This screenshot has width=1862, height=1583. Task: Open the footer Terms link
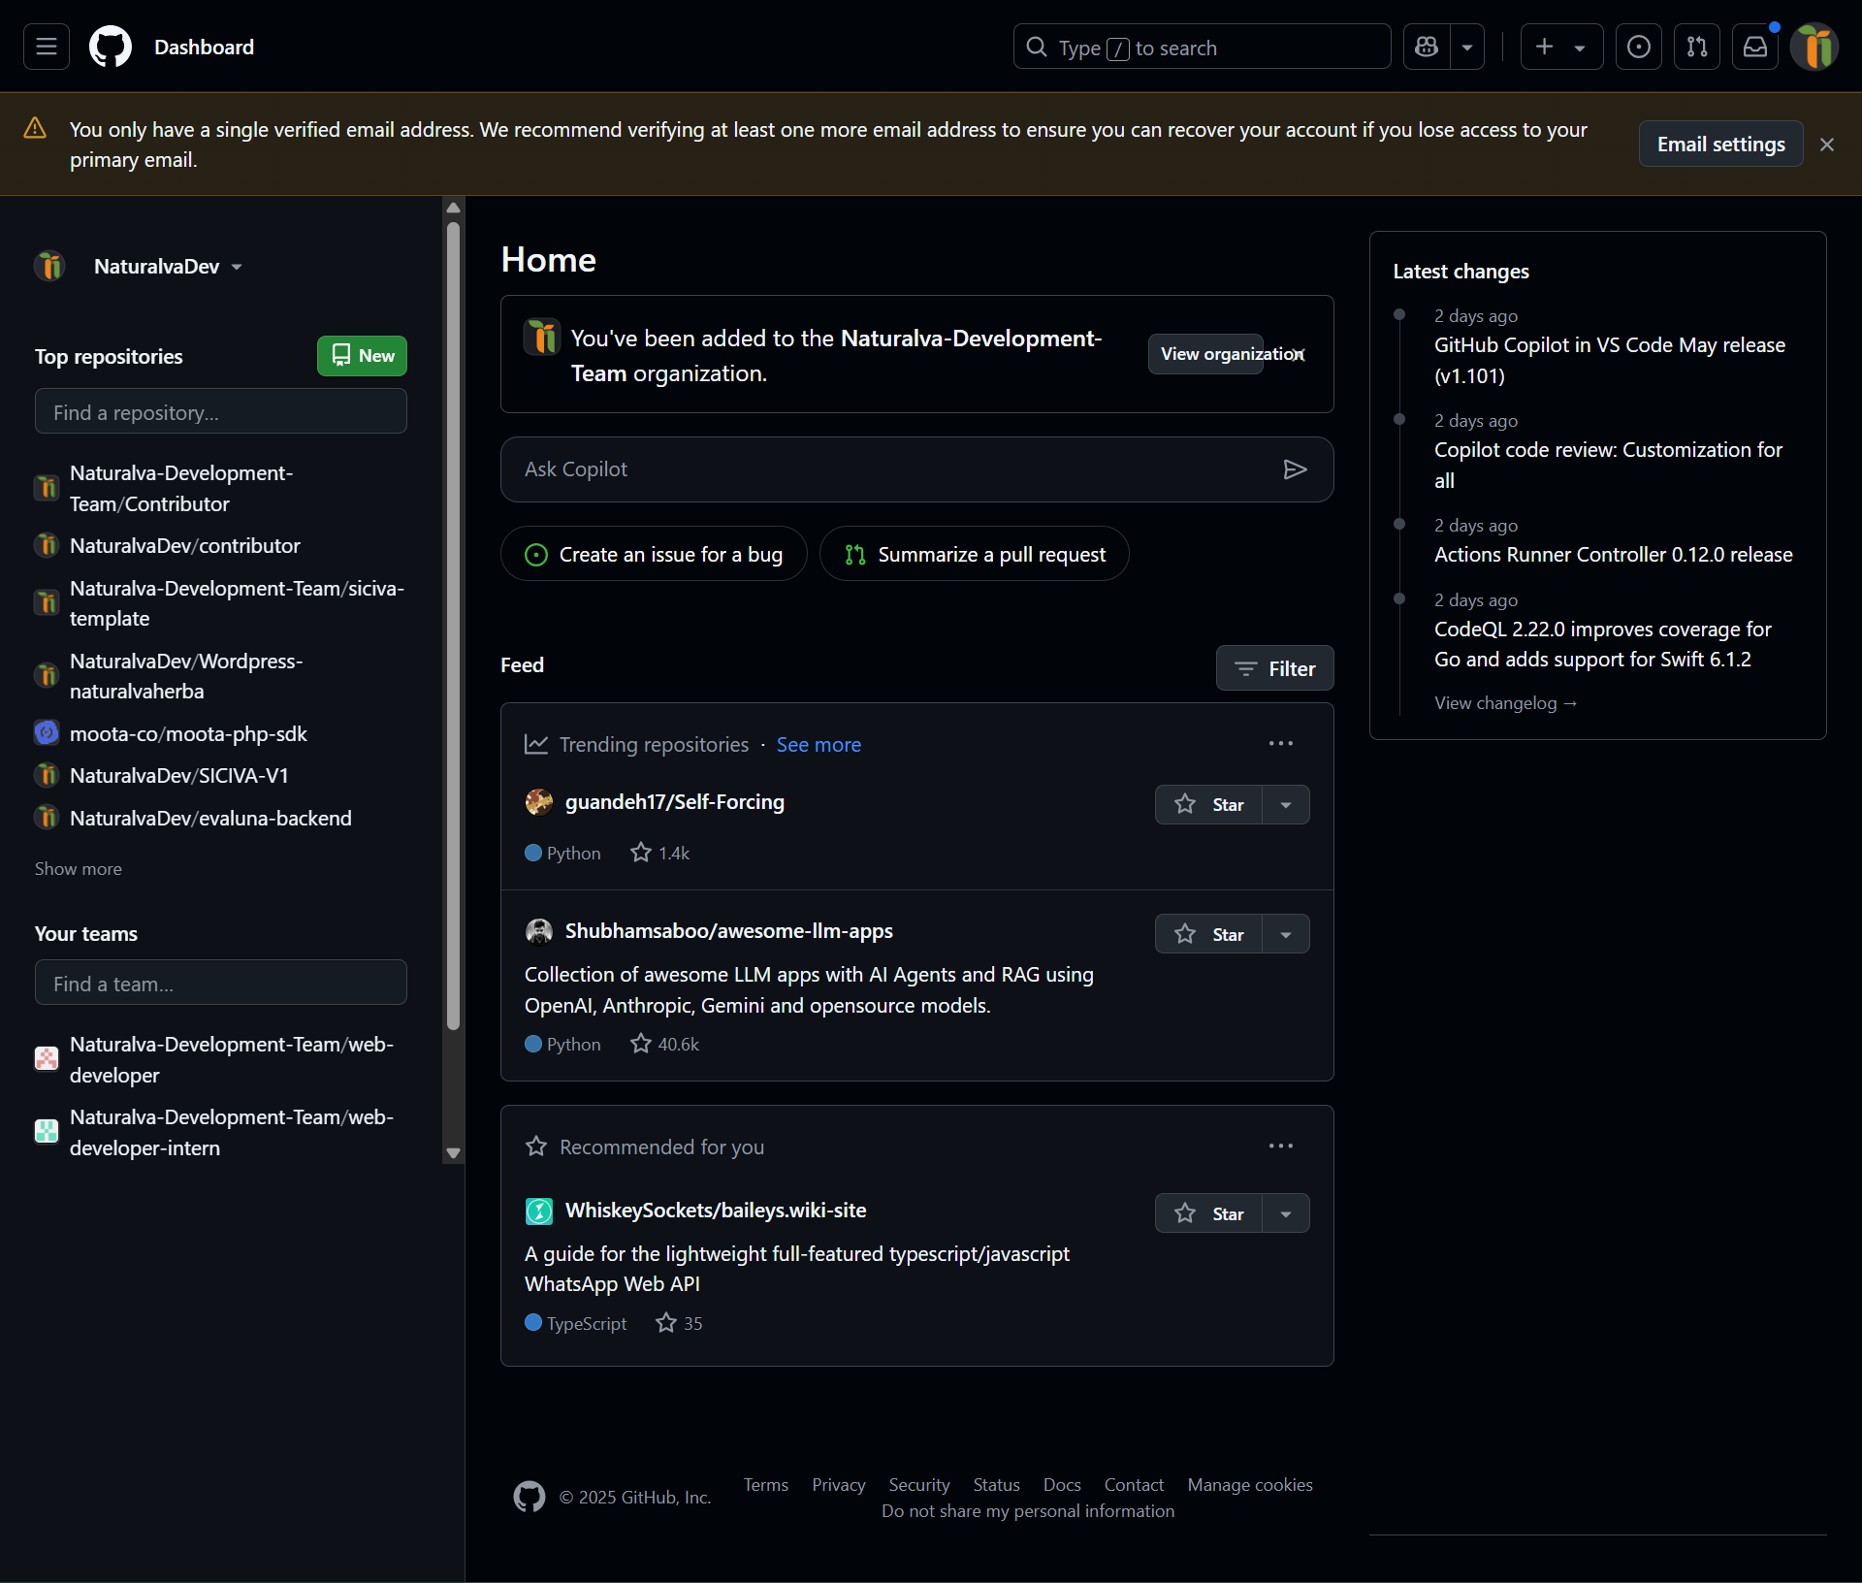(x=765, y=1484)
